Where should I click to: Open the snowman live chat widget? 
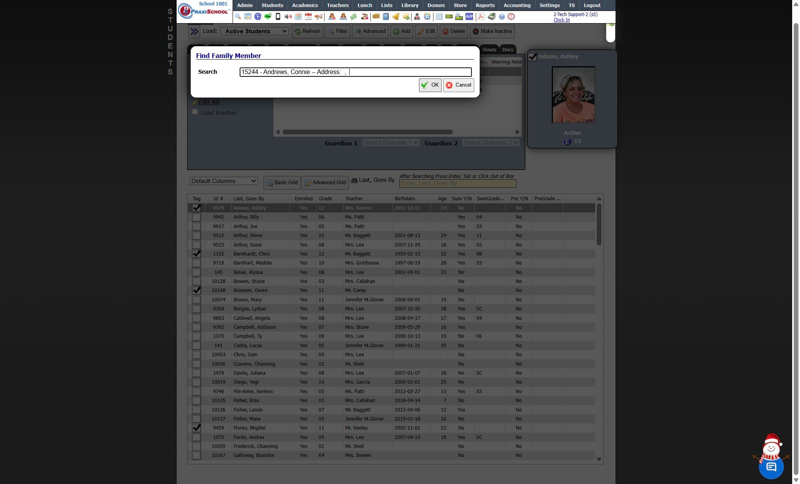click(x=771, y=466)
